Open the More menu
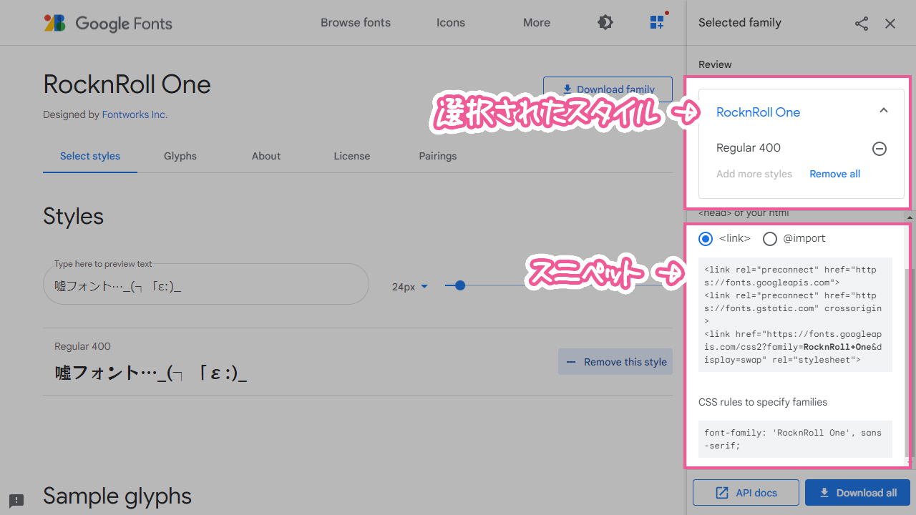 click(x=537, y=23)
